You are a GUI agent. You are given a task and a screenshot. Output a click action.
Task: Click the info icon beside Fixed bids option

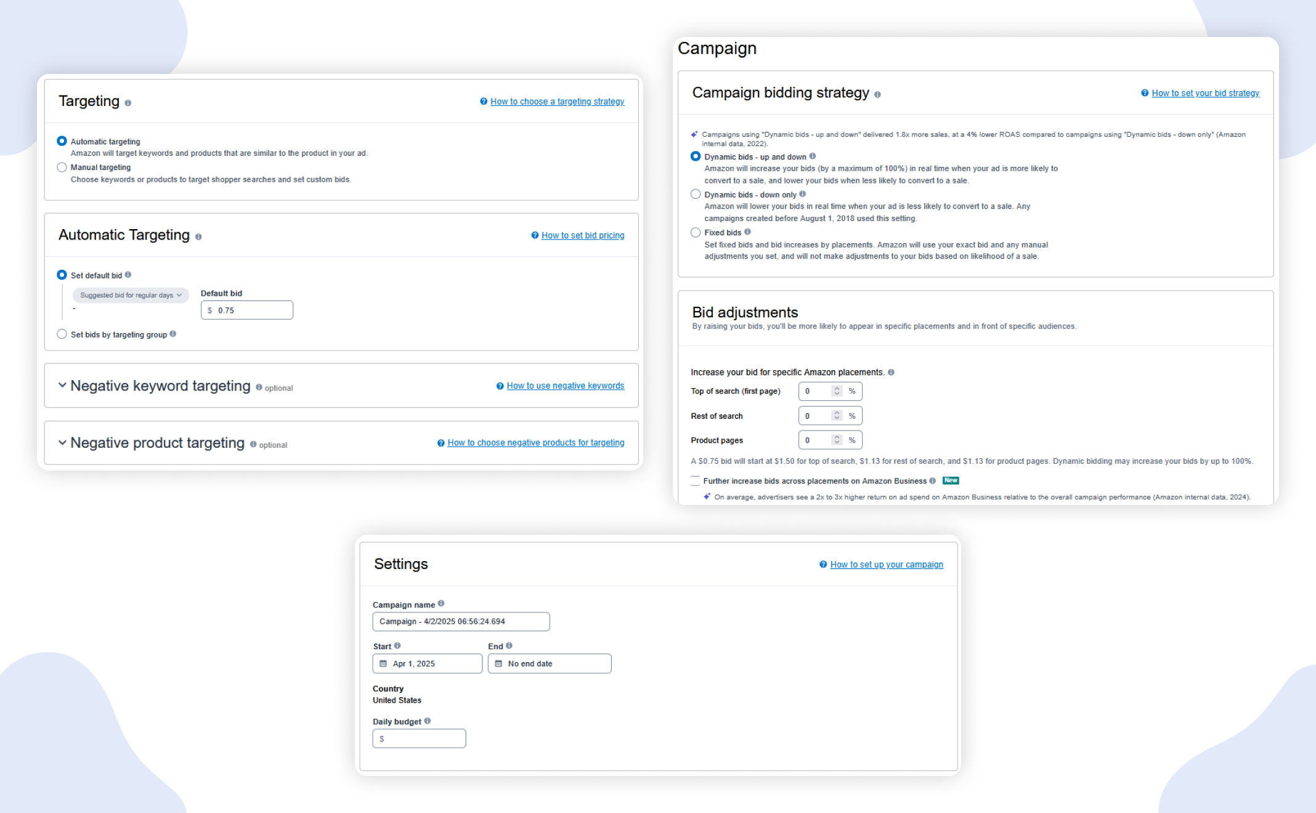748,232
